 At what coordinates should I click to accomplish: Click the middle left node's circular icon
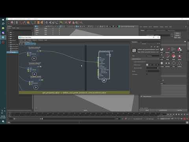pos(34,74)
